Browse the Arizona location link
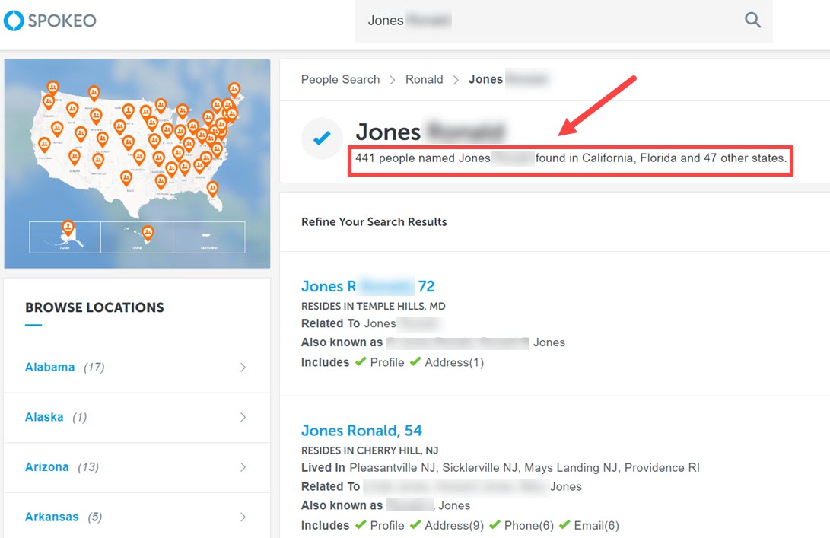Screen dimensions: 830x538 [46, 467]
